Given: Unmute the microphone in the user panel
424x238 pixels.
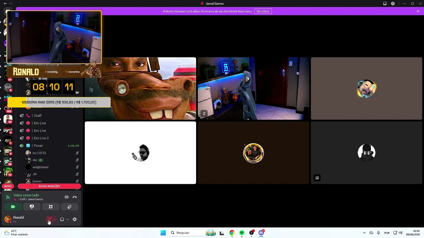Looking at the screenshot, I should point(49,219).
